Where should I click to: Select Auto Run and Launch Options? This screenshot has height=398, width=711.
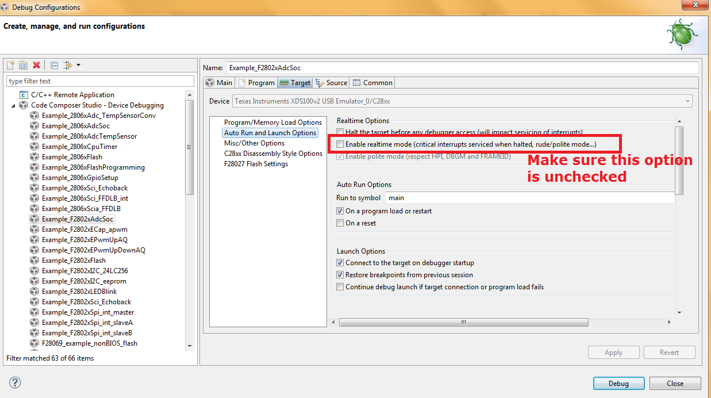click(270, 133)
